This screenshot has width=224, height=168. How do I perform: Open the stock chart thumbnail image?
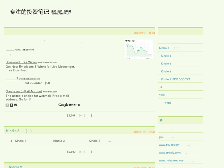(139, 49)
